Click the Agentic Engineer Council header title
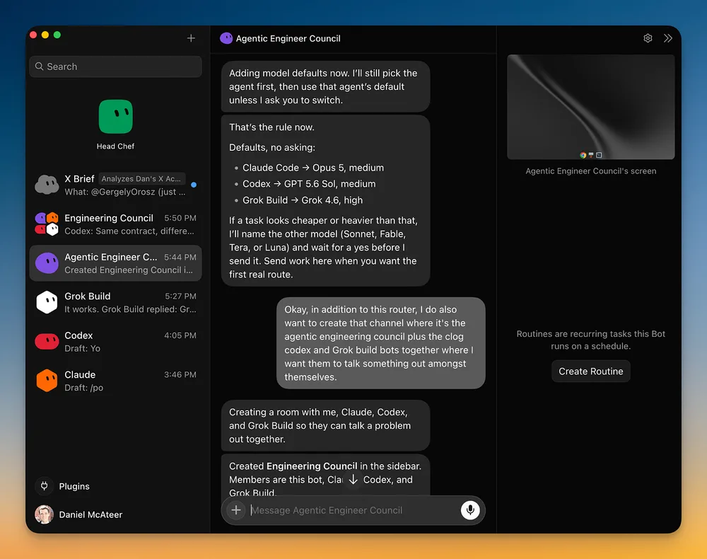The width and height of the screenshot is (707, 559). 288,39
